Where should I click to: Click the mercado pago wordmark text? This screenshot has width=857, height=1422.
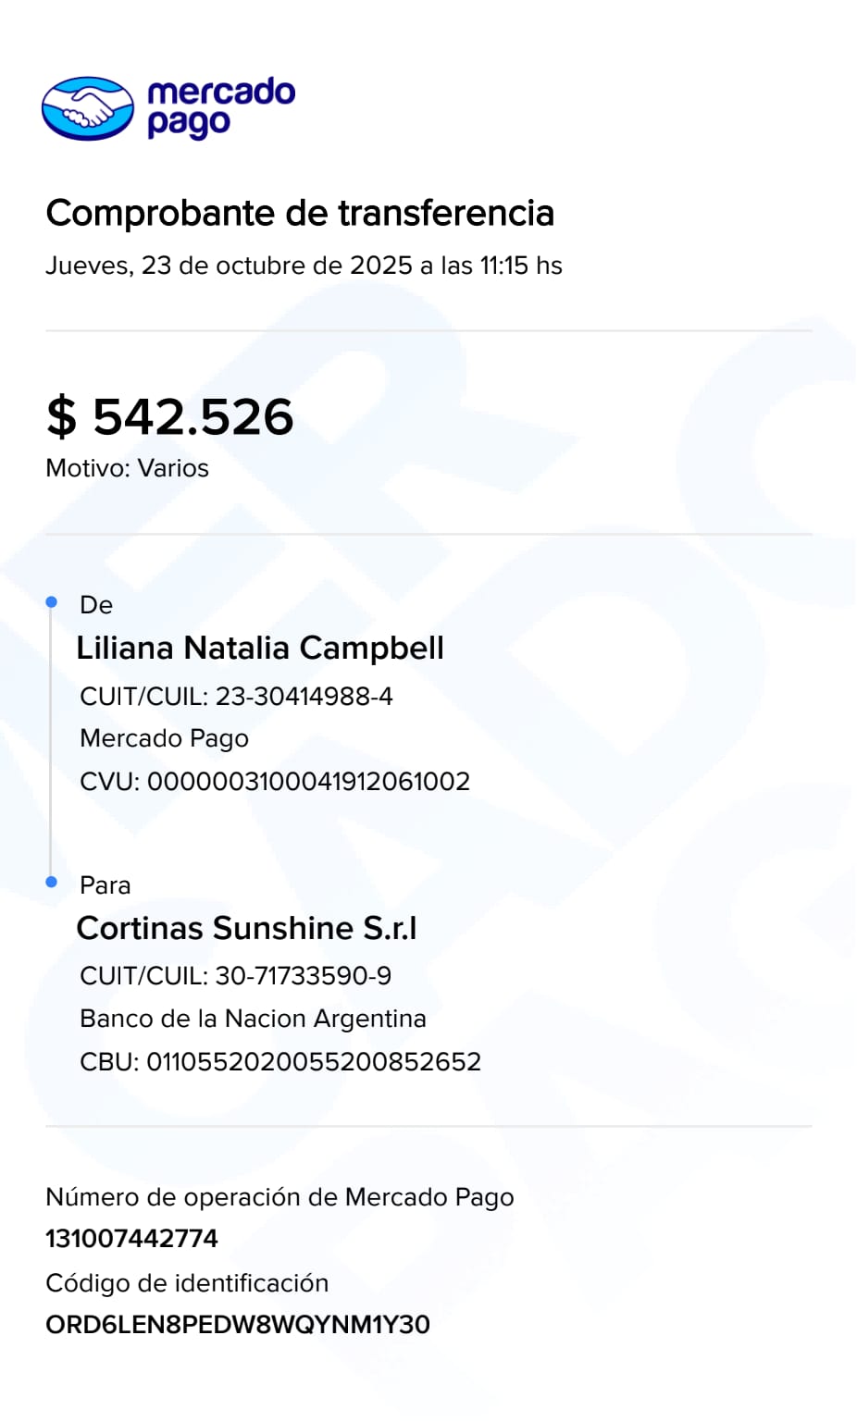(x=220, y=107)
